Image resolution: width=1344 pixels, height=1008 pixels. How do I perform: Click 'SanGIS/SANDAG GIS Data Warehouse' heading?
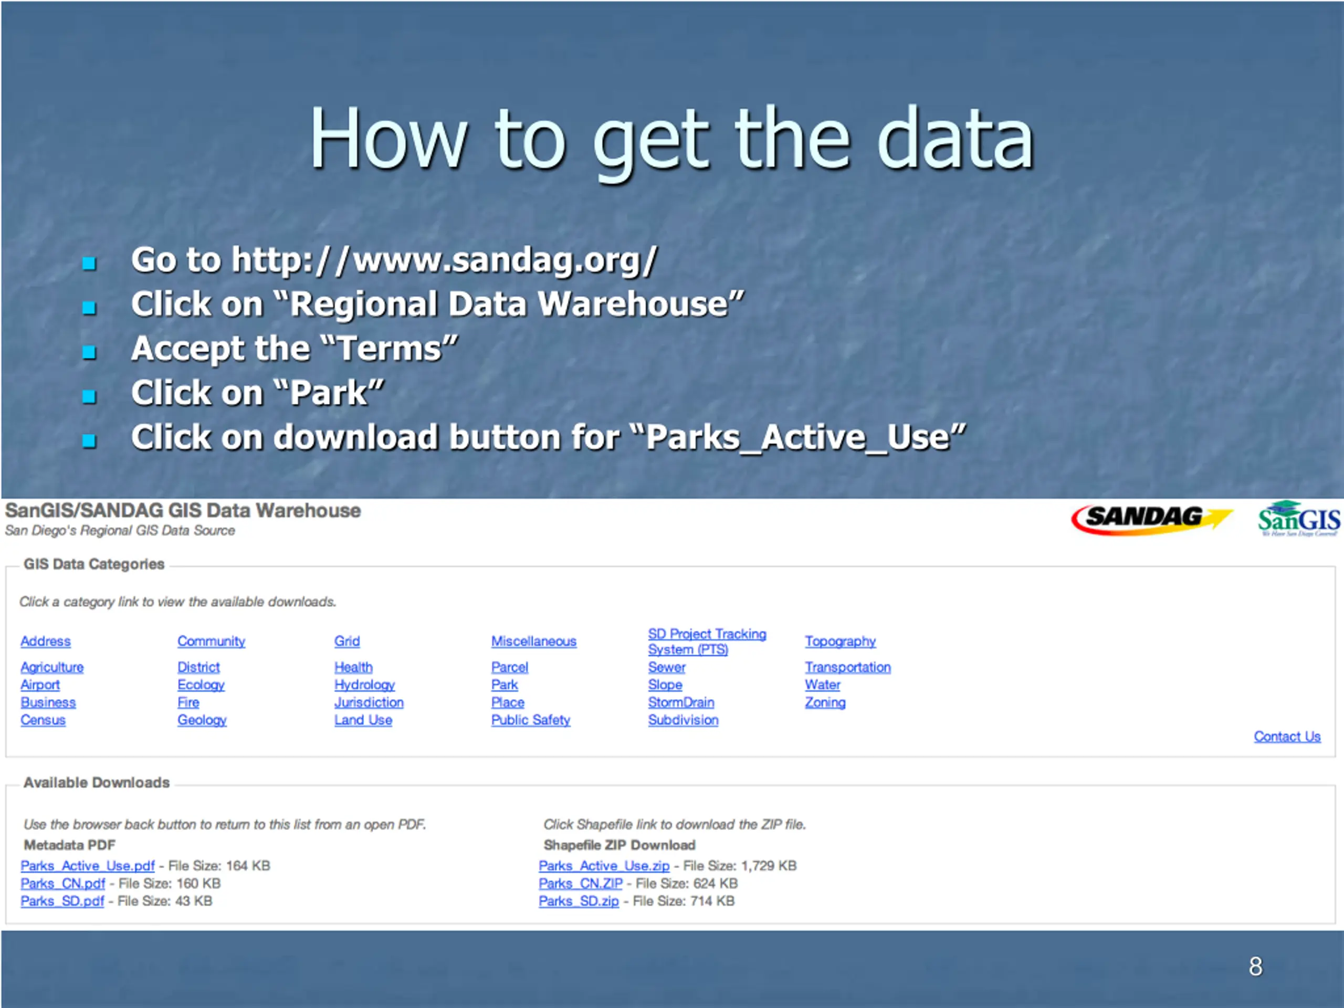point(183,510)
